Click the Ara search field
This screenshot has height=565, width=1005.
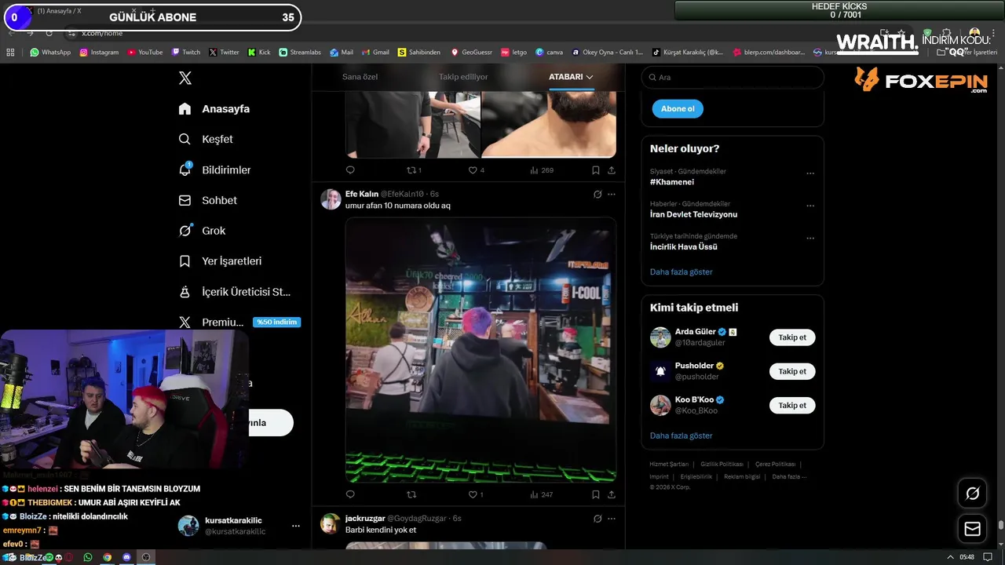pyautogui.click(x=733, y=77)
